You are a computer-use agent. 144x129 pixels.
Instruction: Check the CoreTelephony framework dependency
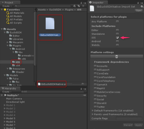[x=95, y=81]
